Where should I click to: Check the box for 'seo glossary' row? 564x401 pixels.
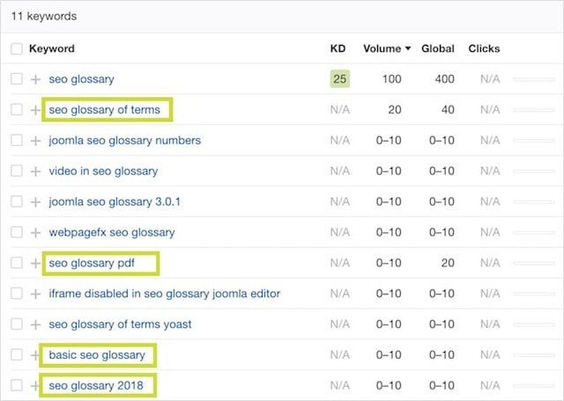coord(17,80)
